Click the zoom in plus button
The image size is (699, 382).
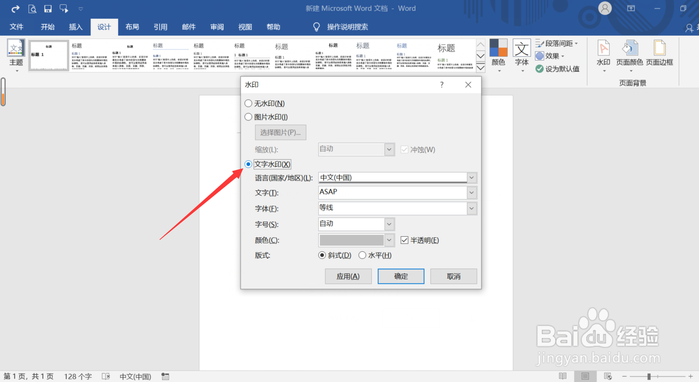(691, 376)
